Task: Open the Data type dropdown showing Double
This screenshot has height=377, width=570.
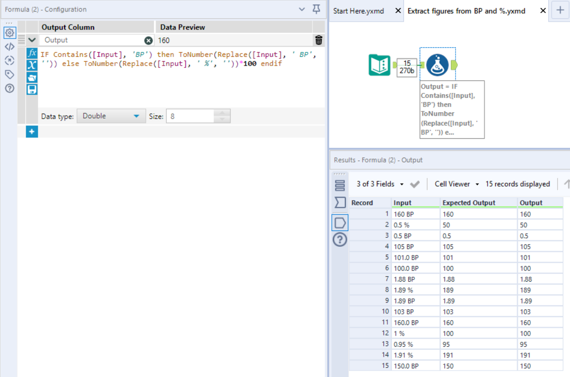Action: 111,116
